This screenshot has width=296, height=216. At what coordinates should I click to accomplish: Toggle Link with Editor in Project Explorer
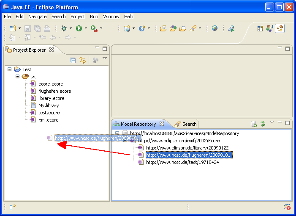click(82, 60)
